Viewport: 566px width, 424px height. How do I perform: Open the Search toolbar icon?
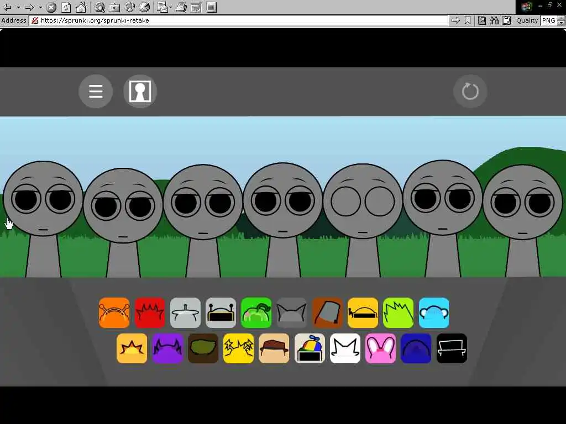click(99, 7)
